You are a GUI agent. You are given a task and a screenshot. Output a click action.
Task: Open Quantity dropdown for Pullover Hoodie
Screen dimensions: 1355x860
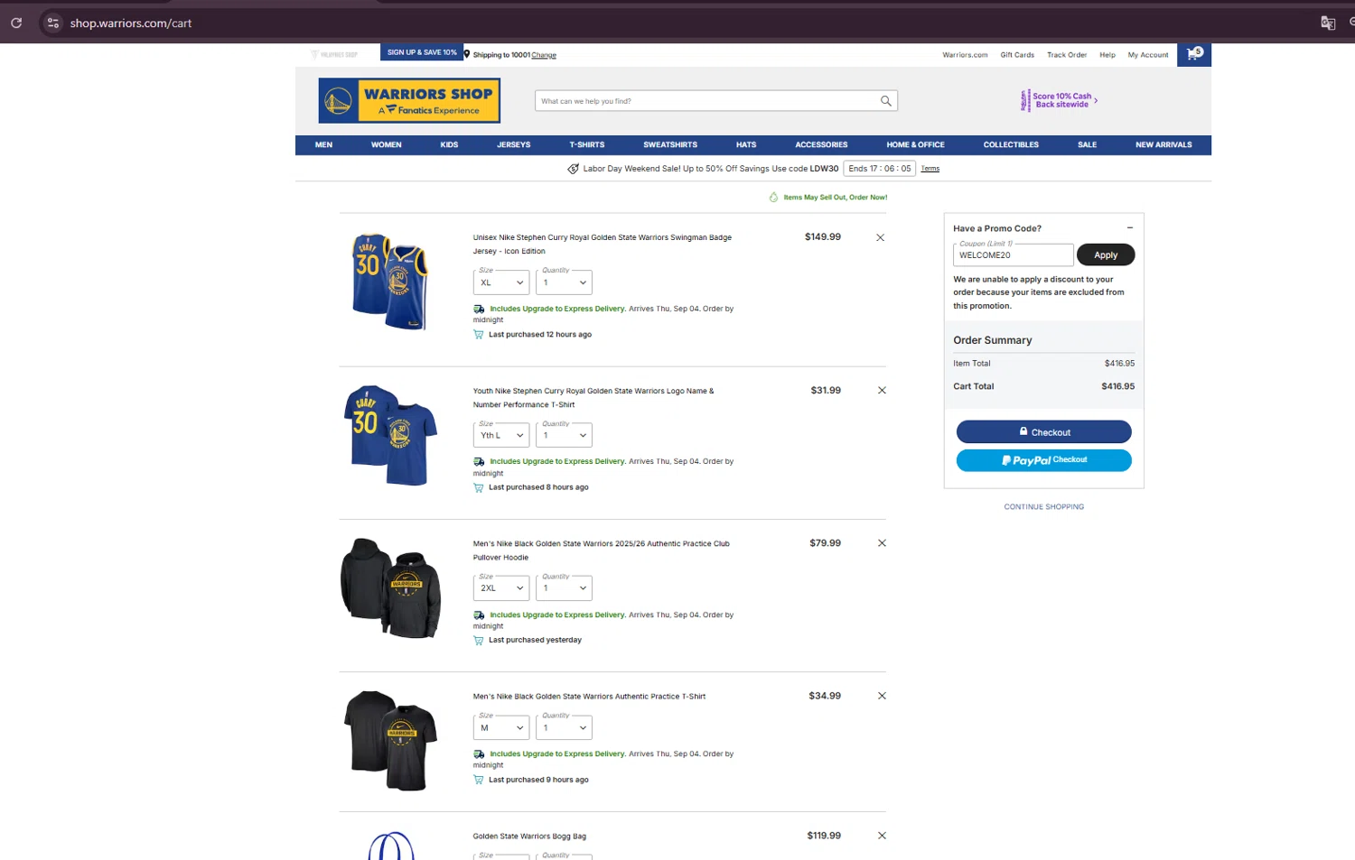(564, 587)
